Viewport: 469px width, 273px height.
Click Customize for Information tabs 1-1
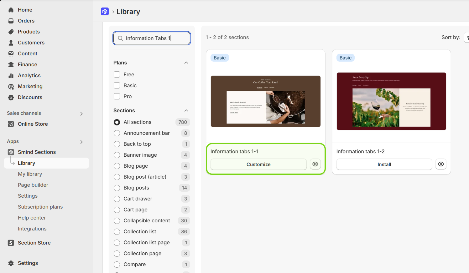pos(258,164)
